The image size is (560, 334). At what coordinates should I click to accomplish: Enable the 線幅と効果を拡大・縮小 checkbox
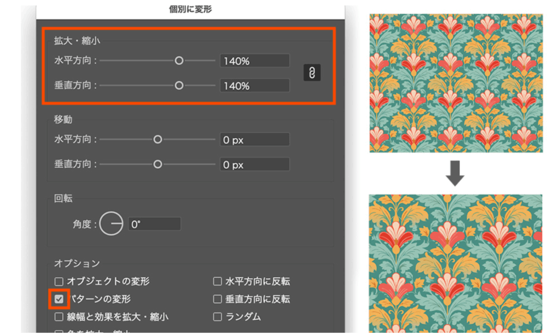[x=59, y=317]
